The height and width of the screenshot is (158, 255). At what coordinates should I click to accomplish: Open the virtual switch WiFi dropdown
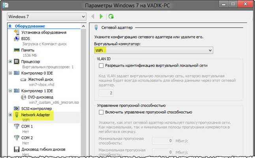click(x=154, y=50)
